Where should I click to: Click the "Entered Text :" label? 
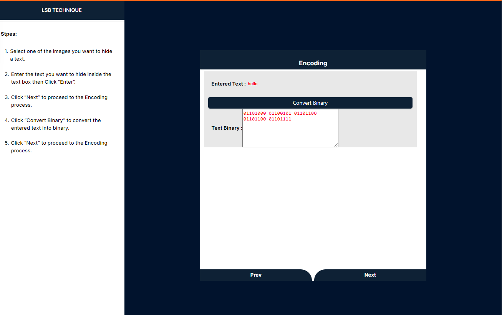[229, 84]
